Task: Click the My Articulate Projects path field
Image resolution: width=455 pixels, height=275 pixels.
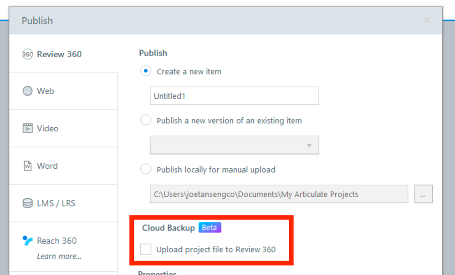Action: pyautogui.click(x=279, y=194)
